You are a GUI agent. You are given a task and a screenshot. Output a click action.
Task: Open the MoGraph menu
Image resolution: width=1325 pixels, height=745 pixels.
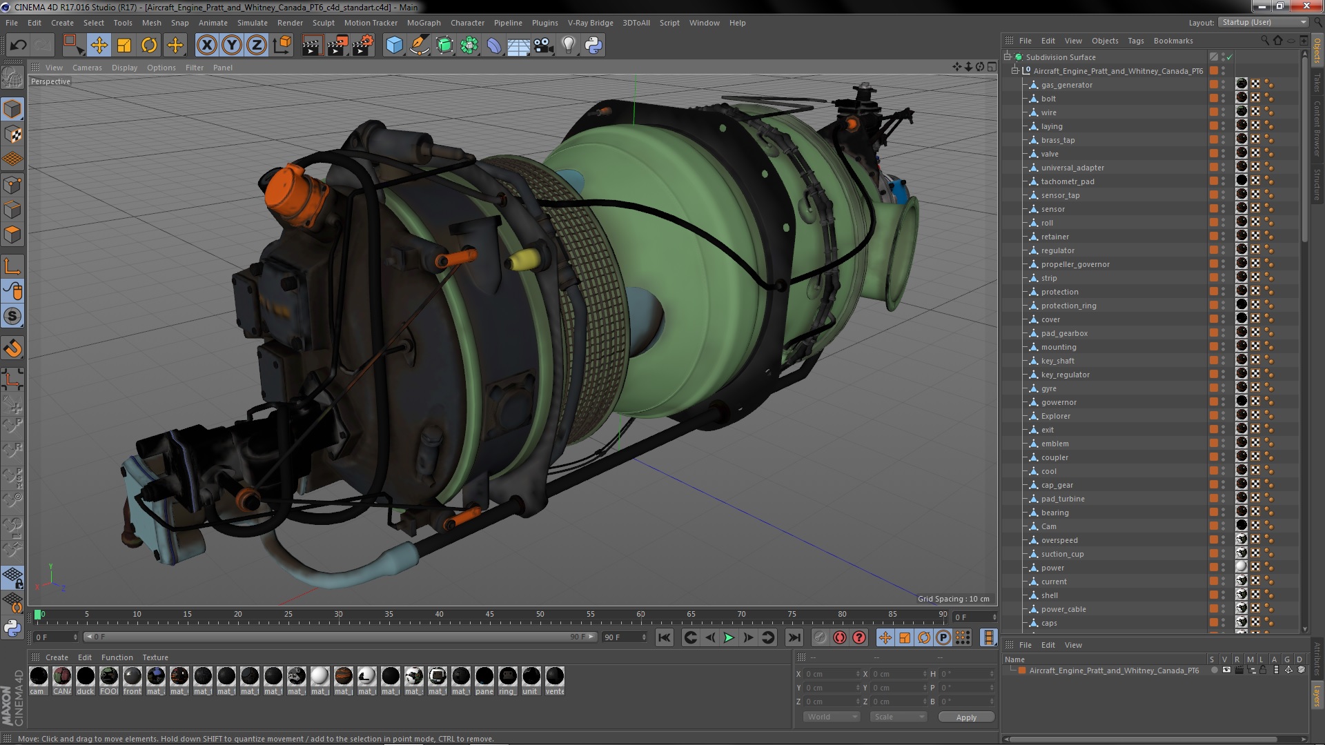(424, 23)
